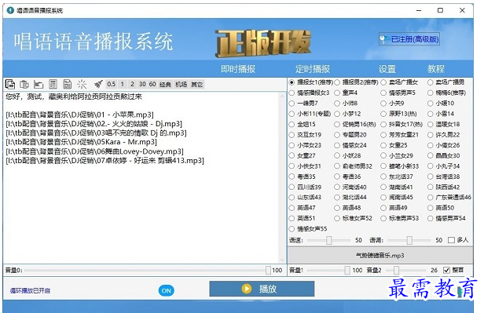Click text editor scrollbar up arrow
The width and height of the screenshot is (484, 313).
click(x=282, y=96)
